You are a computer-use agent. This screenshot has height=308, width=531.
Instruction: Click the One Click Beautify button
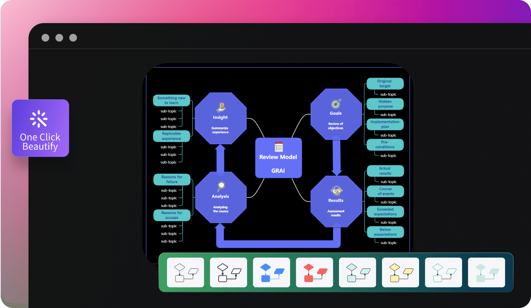click(x=40, y=128)
